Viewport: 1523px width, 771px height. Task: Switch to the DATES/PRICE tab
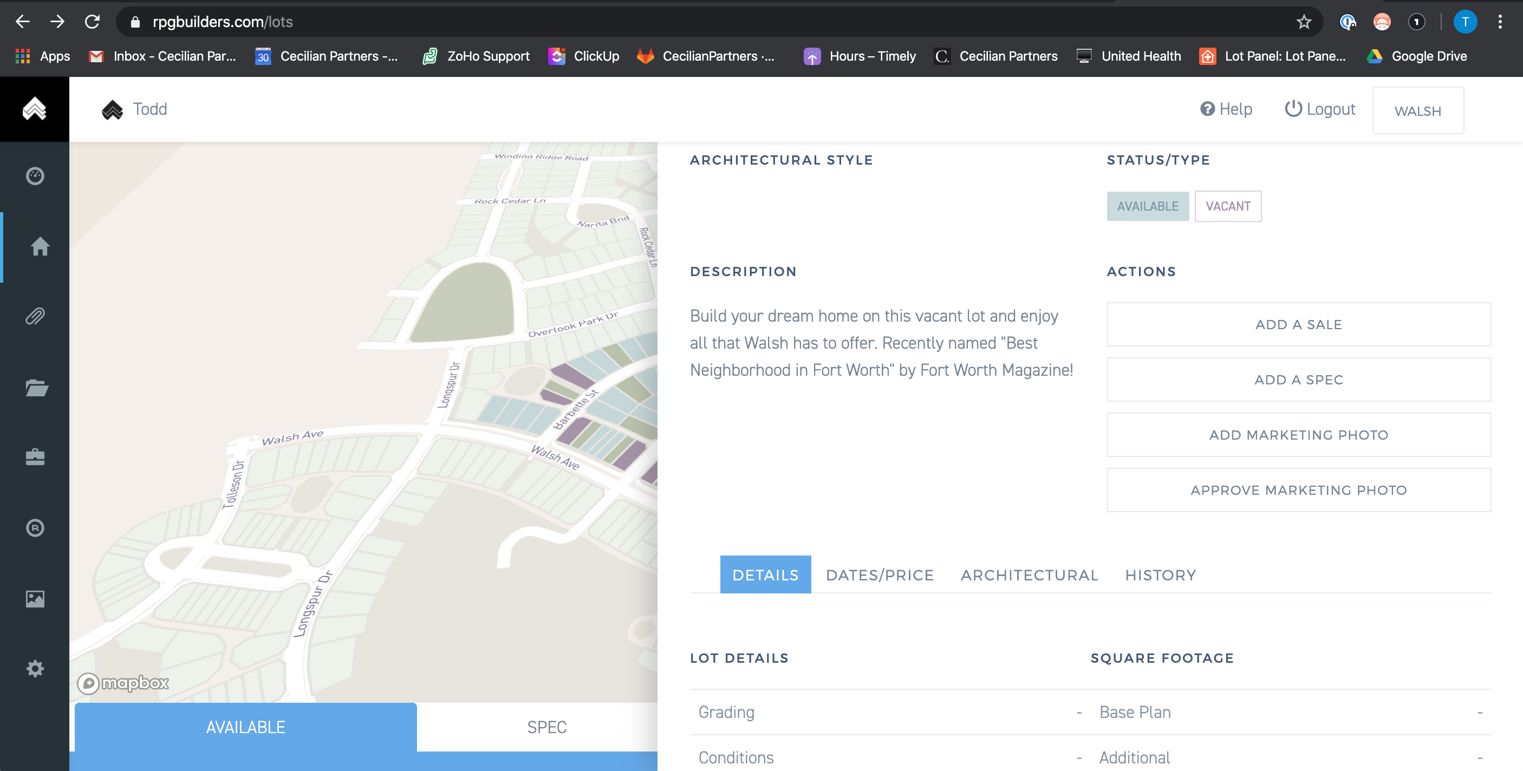tap(879, 574)
